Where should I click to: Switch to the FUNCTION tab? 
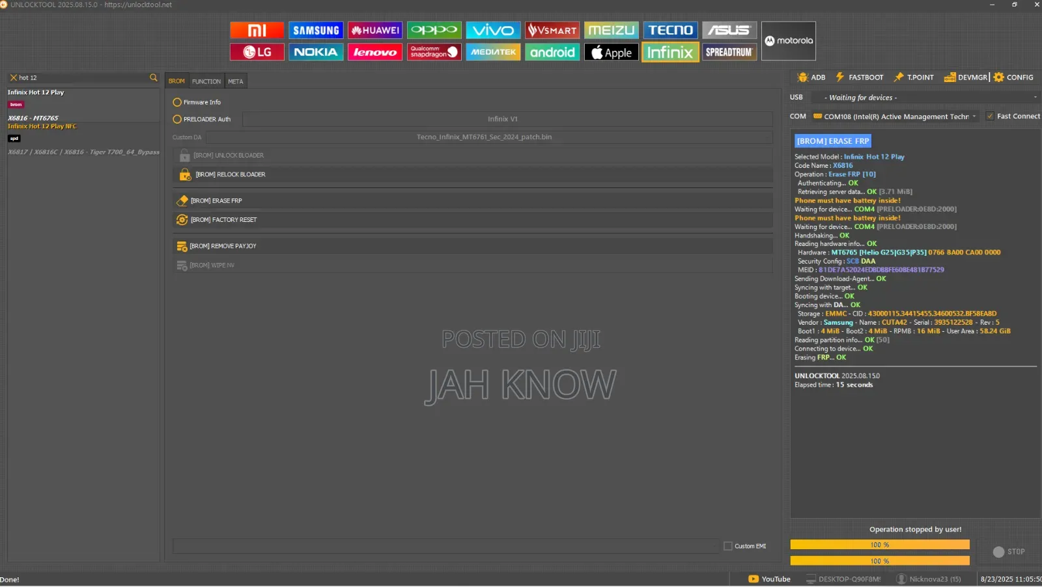click(206, 81)
